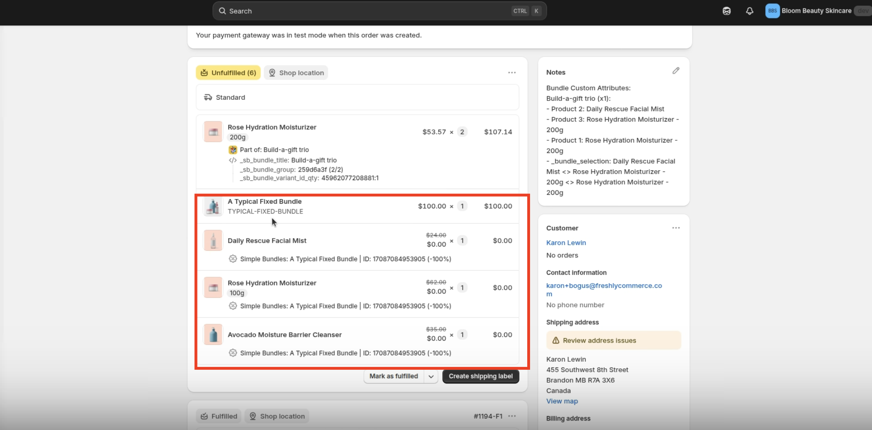Click the Standard shipping truck icon
Viewport: 872px width, 430px height.
point(208,97)
